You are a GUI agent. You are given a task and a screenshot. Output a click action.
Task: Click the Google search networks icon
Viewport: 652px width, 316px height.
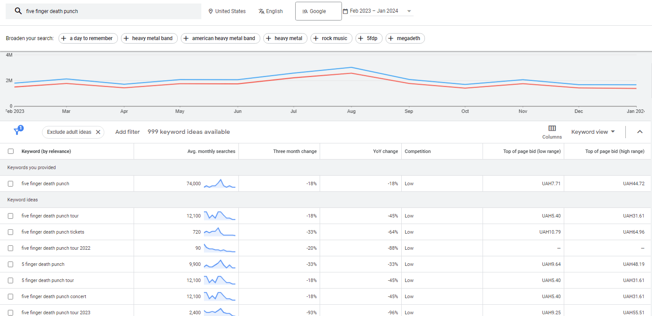[x=305, y=11]
